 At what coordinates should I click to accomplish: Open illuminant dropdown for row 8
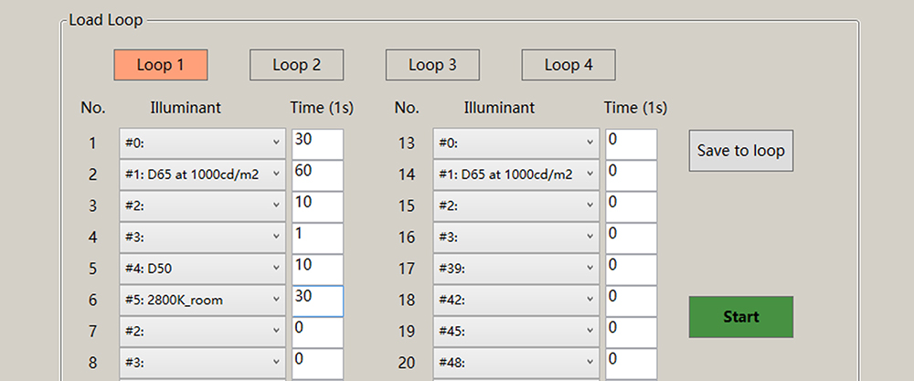coord(203,364)
